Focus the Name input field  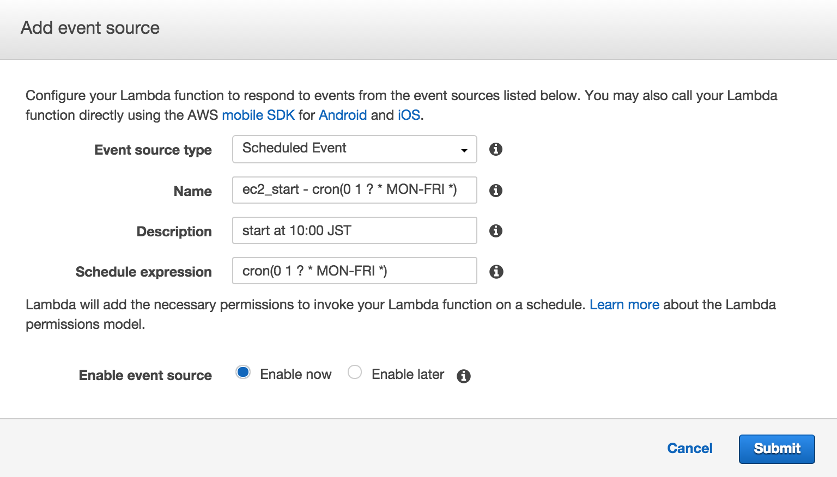pyautogui.click(x=354, y=190)
